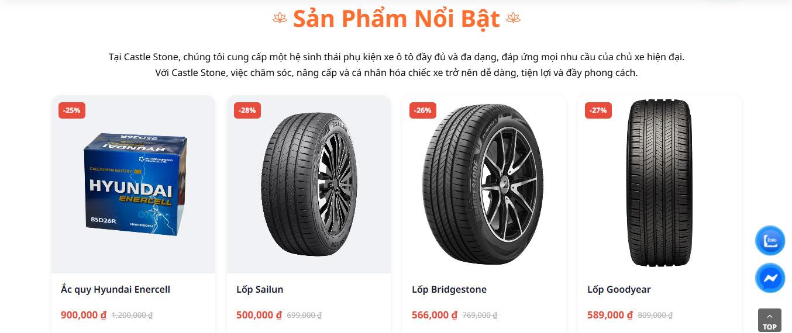The width and height of the screenshot is (792, 333).
Task: Open the Lốp Bridgestone product link
Action: 449,289
